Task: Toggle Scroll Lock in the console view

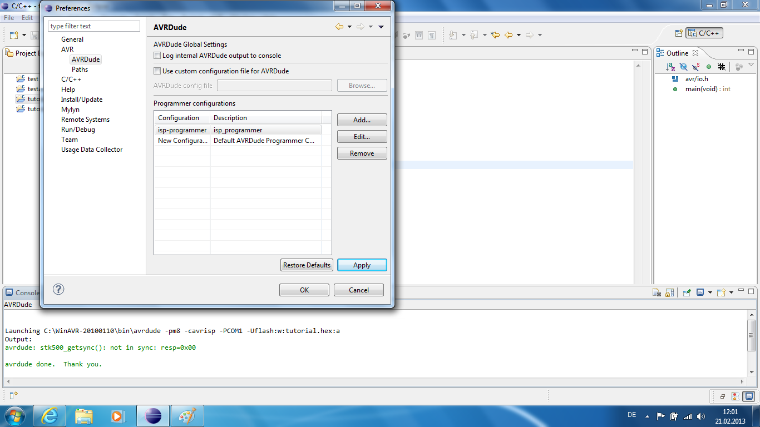Action: [x=669, y=293]
